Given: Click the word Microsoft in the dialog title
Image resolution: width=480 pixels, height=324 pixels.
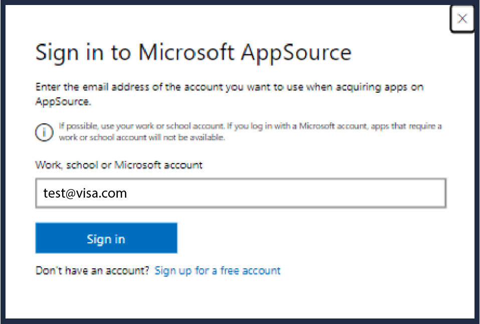Looking at the screenshot, I should coord(186,53).
